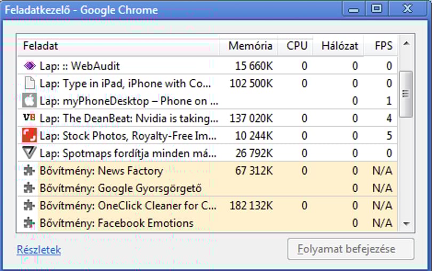This screenshot has height=271, width=432.
Task: Click the Apple icon of myPhoneDesktop row
Action: [x=29, y=101]
